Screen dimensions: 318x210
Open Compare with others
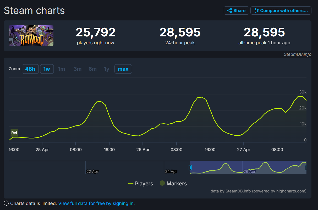[x=281, y=10]
